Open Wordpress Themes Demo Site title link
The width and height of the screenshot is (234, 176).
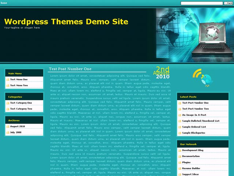(x=66, y=22)
